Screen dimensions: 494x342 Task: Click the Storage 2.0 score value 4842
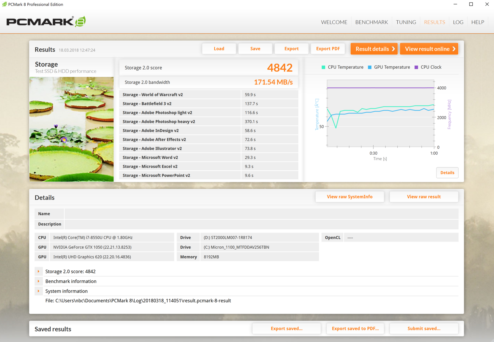click(x=280, y=68)
